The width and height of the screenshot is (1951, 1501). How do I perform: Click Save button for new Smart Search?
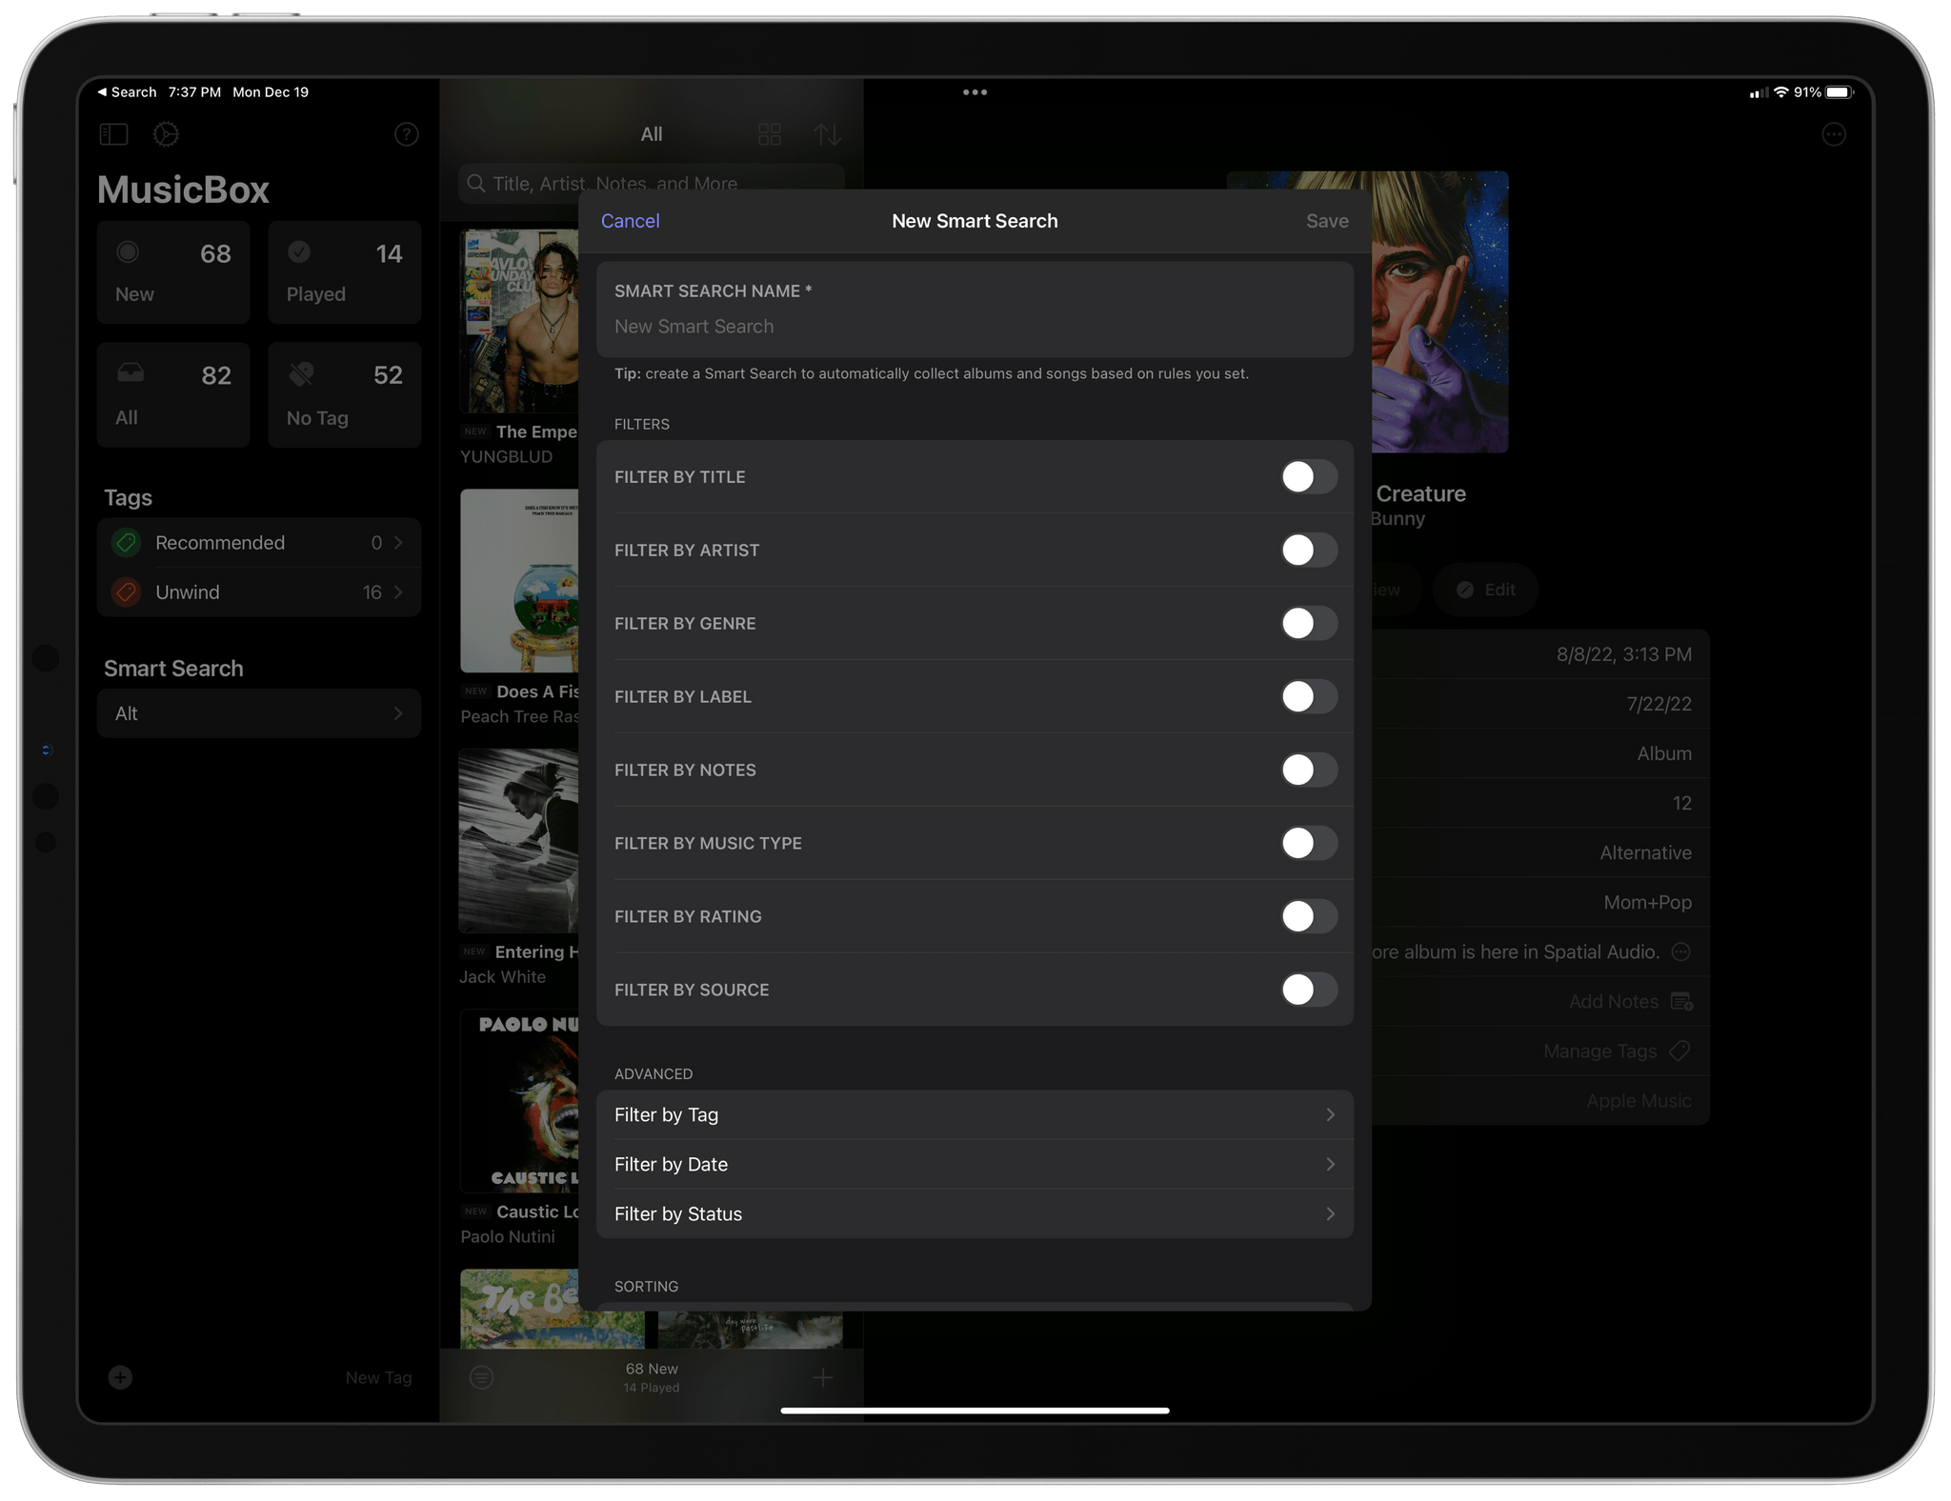click(x=1325, y=219)
